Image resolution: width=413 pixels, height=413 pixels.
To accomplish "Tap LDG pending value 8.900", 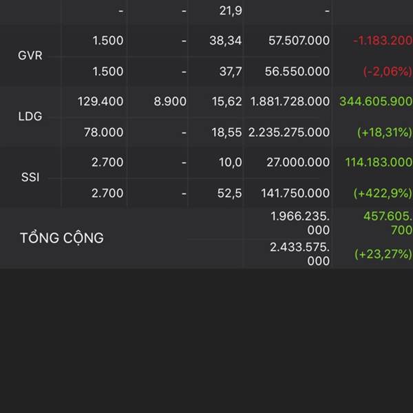I will click(170, 101).
